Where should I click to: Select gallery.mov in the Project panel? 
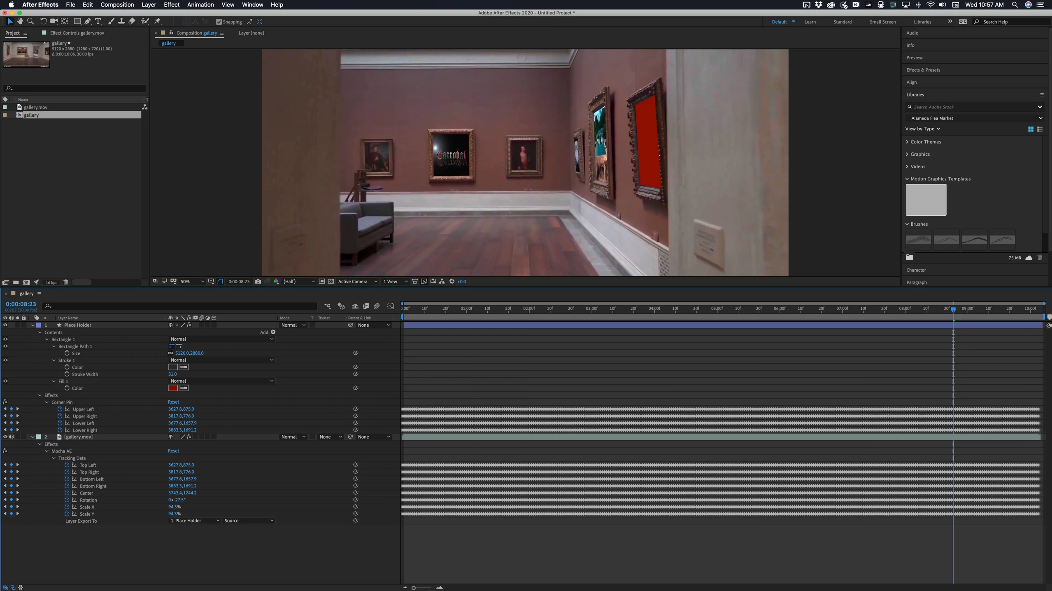pos(35,107)
